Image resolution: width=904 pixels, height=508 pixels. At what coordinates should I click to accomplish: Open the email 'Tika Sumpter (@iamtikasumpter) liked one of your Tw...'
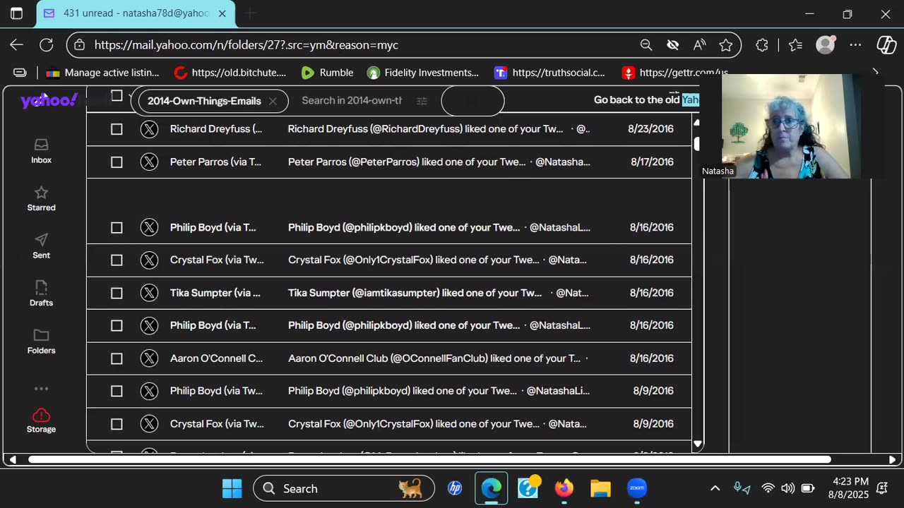click(x=415, y=293)
